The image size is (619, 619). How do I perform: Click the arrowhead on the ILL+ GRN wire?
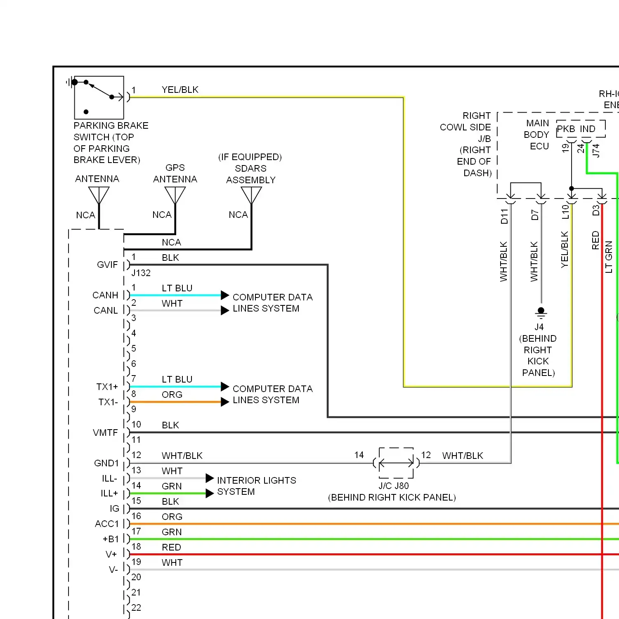click(210, 493)
